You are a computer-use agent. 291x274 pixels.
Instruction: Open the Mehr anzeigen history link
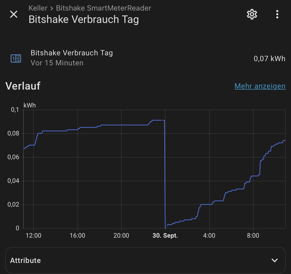(x=260, y=86)
